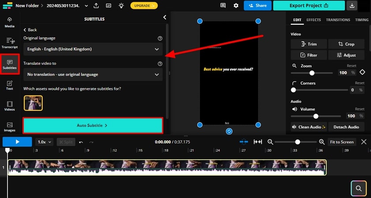Click the Kapwing logo icon
This screenshot has width=371, height=198.
point(7,5)
